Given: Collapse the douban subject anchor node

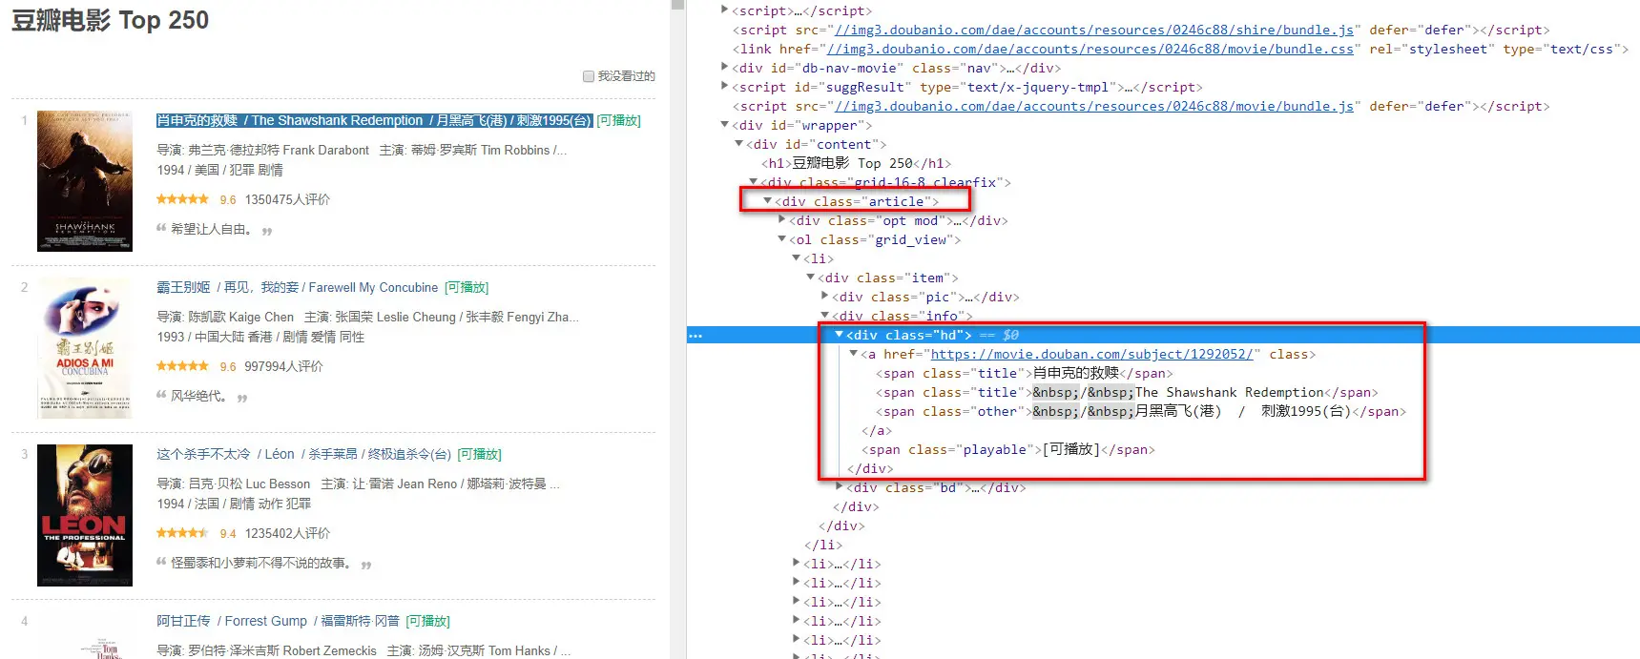Looking at the screenshot, I should click(x=853, y=354).
